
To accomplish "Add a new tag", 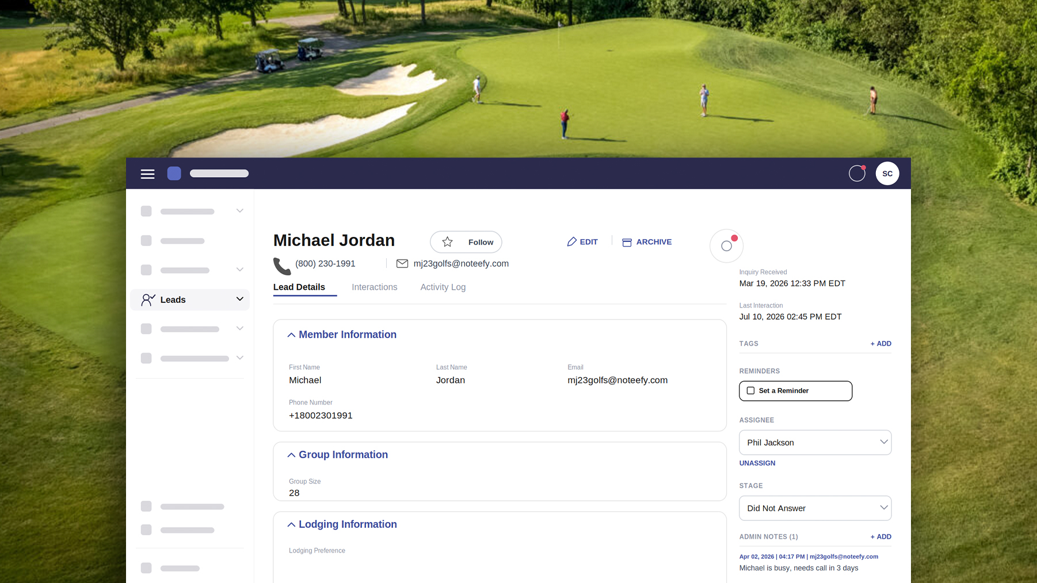I will point(880,344).
